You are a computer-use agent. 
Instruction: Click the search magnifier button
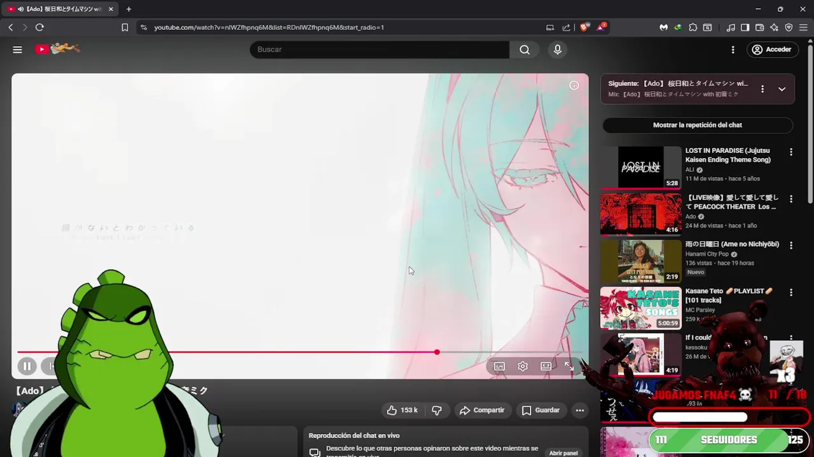(525, 50)
